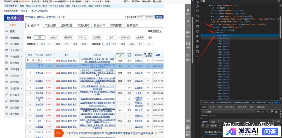The height and width of the screenshot is (138, 282).
Task: Click the bug-shaped Sources debugger icon
Action: click(x=197, y=31)
